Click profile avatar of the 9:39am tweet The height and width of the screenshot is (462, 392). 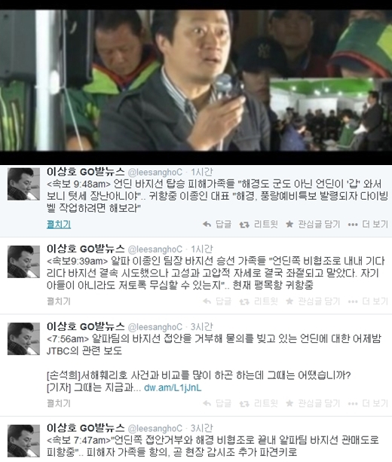point(23,262)
